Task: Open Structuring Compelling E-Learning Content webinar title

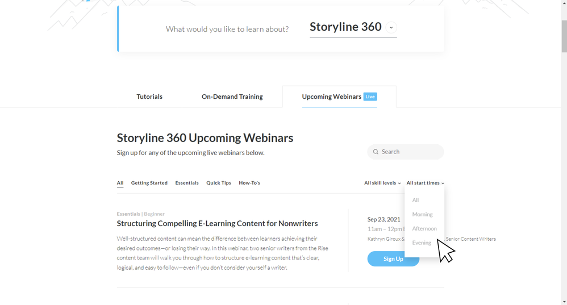Action: click(217, 223)
